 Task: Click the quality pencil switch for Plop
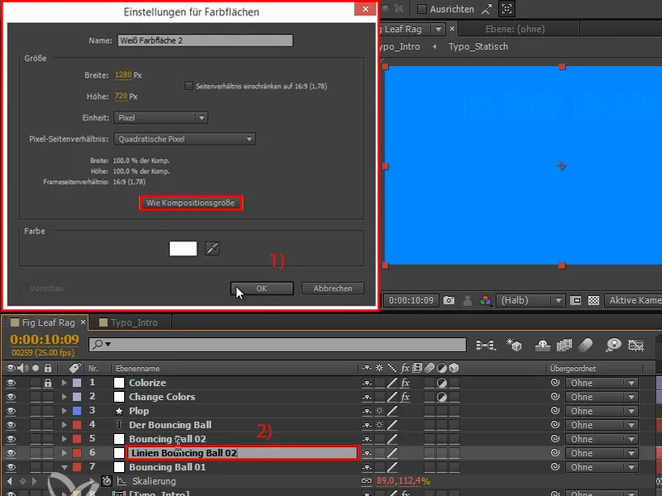(x=392, y=411)
